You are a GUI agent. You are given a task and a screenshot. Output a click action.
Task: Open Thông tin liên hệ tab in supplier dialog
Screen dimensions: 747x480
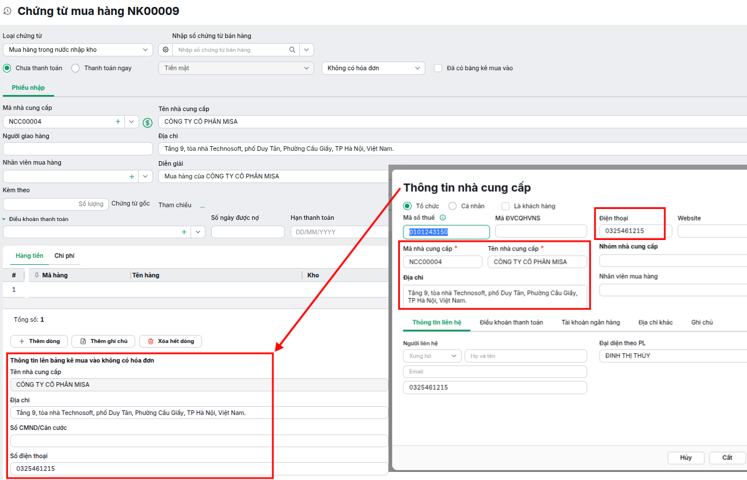point(437,322)
